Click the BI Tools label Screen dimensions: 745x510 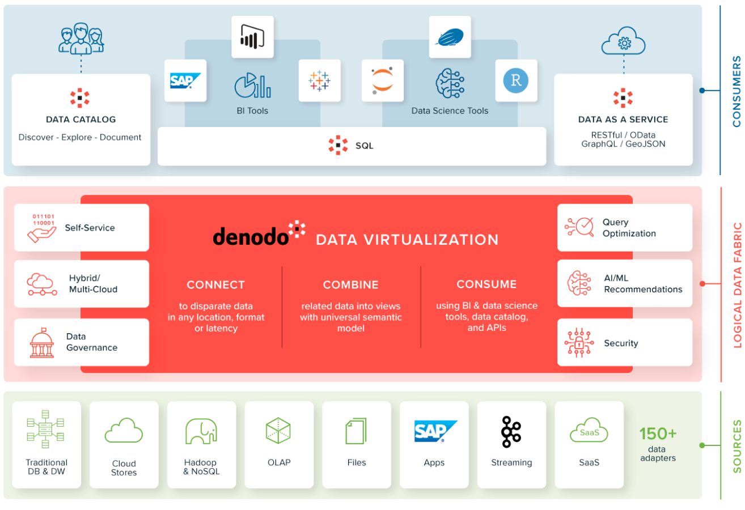[252, 110]
